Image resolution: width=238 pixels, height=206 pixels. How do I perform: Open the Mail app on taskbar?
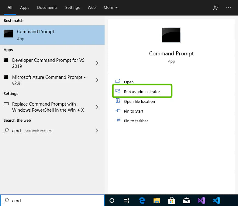pyautogui.click(x=186, y=201)
